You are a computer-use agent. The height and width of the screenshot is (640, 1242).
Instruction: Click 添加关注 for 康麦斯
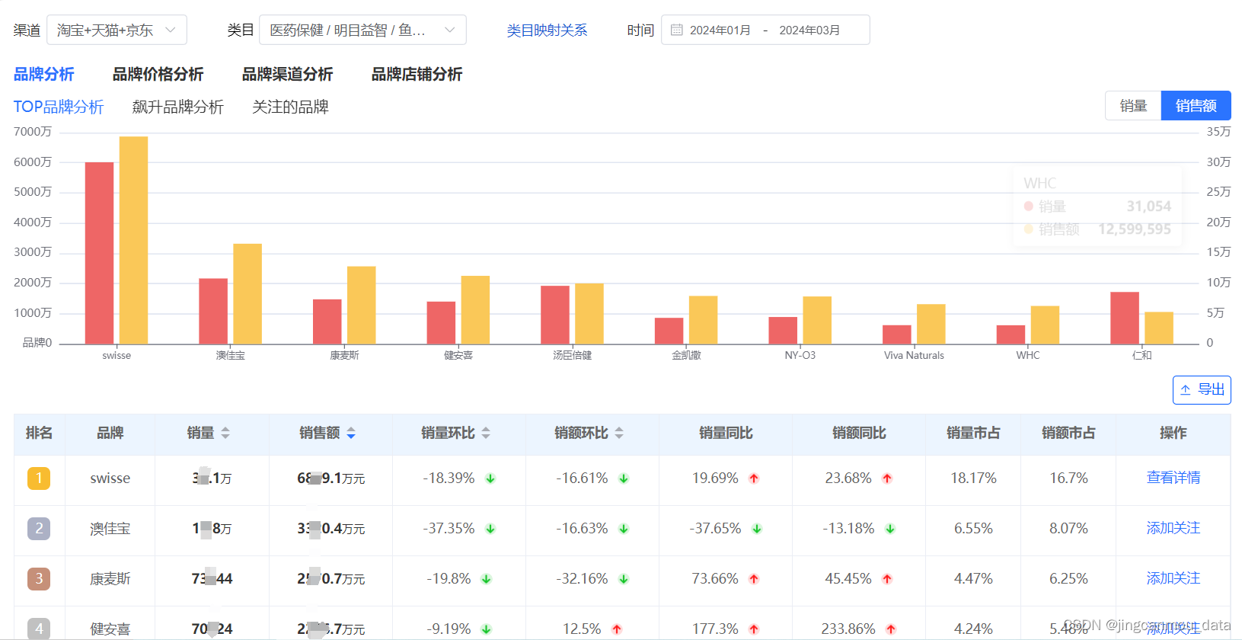(x=1173, y=578)
